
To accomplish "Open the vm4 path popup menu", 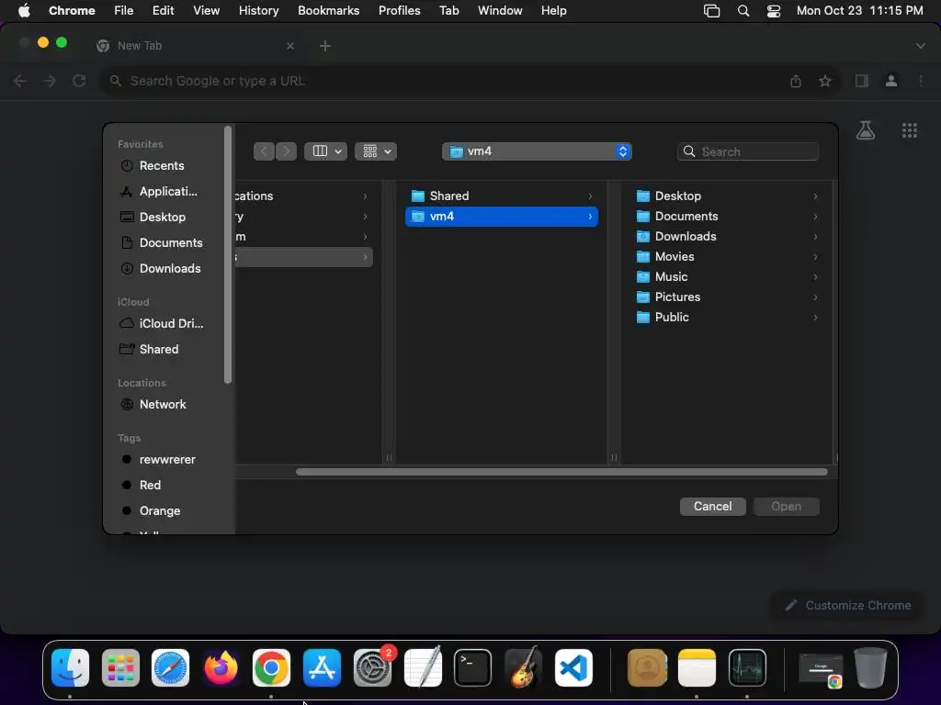I will (x=537, y=151).
